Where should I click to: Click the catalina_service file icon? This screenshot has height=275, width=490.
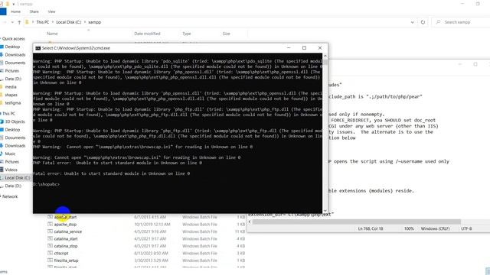(50, 231)
